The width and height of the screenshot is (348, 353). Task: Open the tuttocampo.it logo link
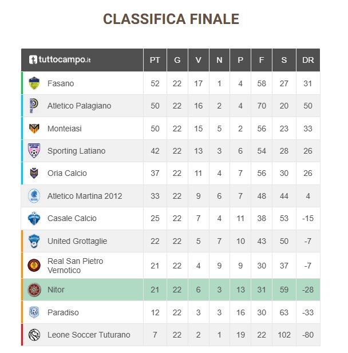click(60, 59)
